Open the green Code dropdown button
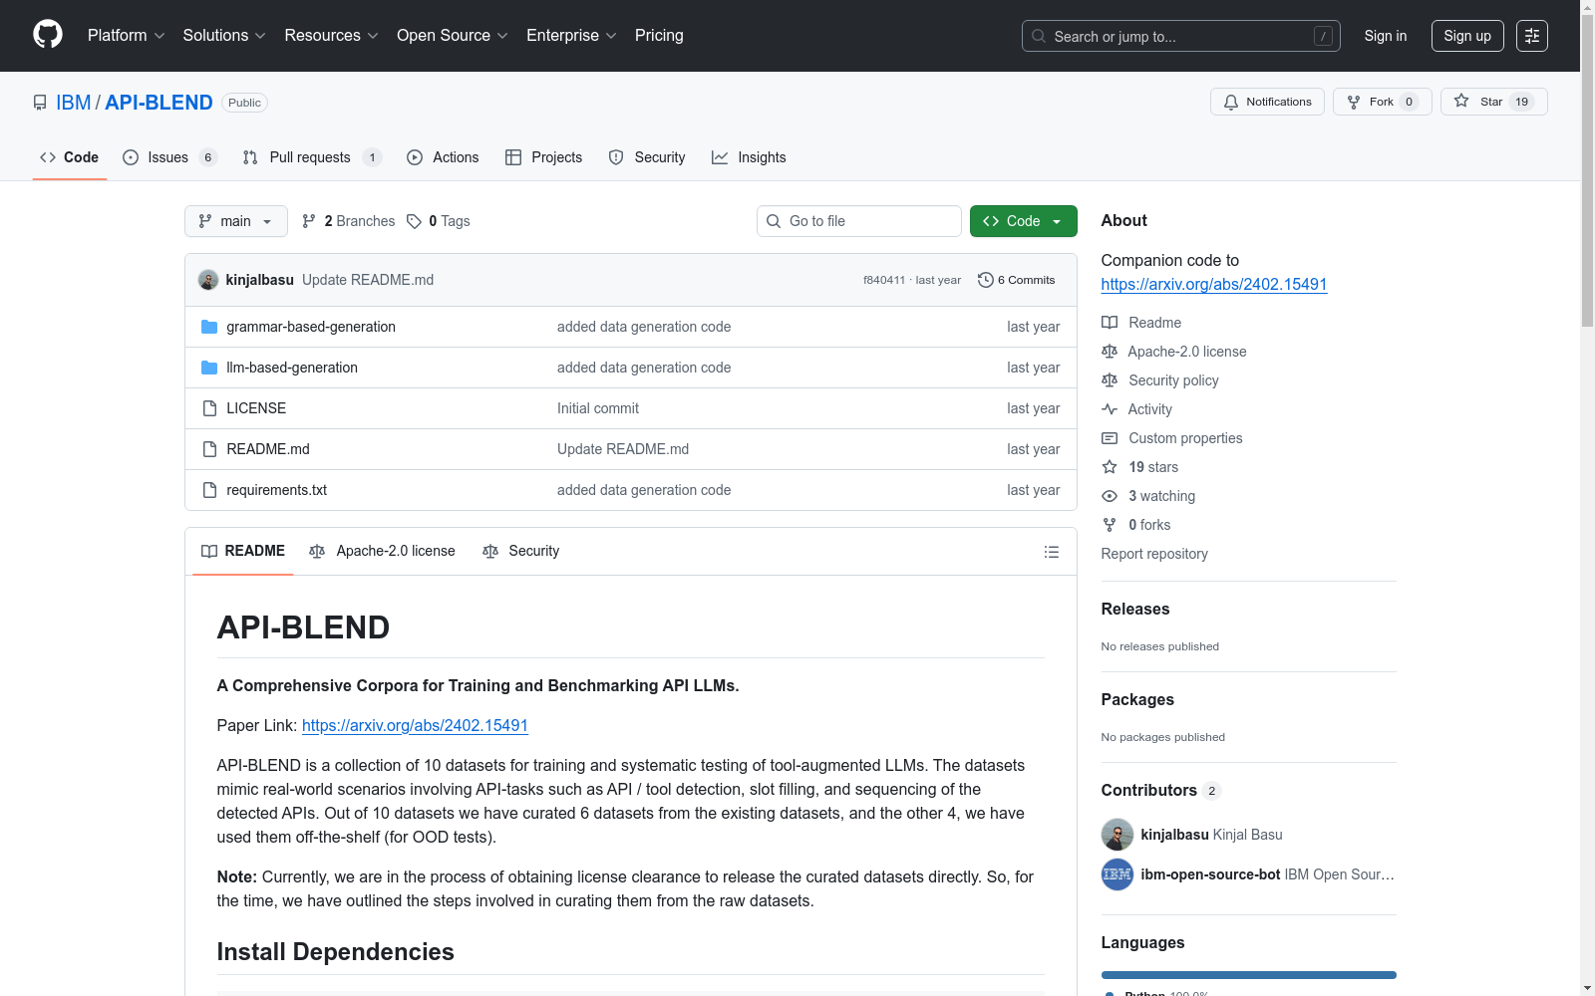This screenshot has width=1595, height=996. click(1024, 221)
